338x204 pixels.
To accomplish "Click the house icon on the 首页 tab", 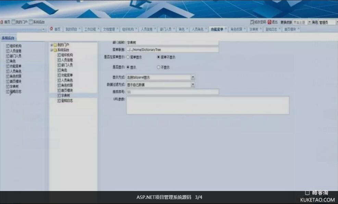I will tap(51, 29).
